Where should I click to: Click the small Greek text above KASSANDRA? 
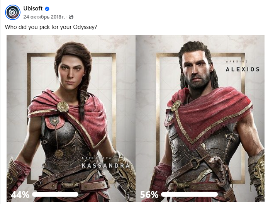(x=97, y=158)
